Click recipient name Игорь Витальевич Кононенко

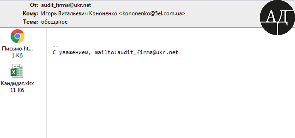(79, 14)
